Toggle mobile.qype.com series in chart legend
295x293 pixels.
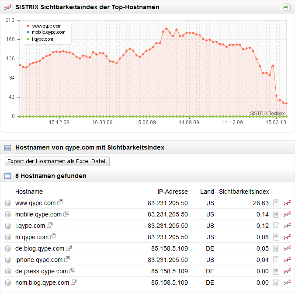pyautogui.click(x=49, y=32)
